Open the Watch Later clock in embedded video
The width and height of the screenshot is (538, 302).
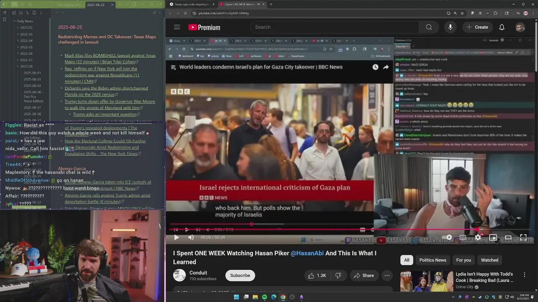375,67
